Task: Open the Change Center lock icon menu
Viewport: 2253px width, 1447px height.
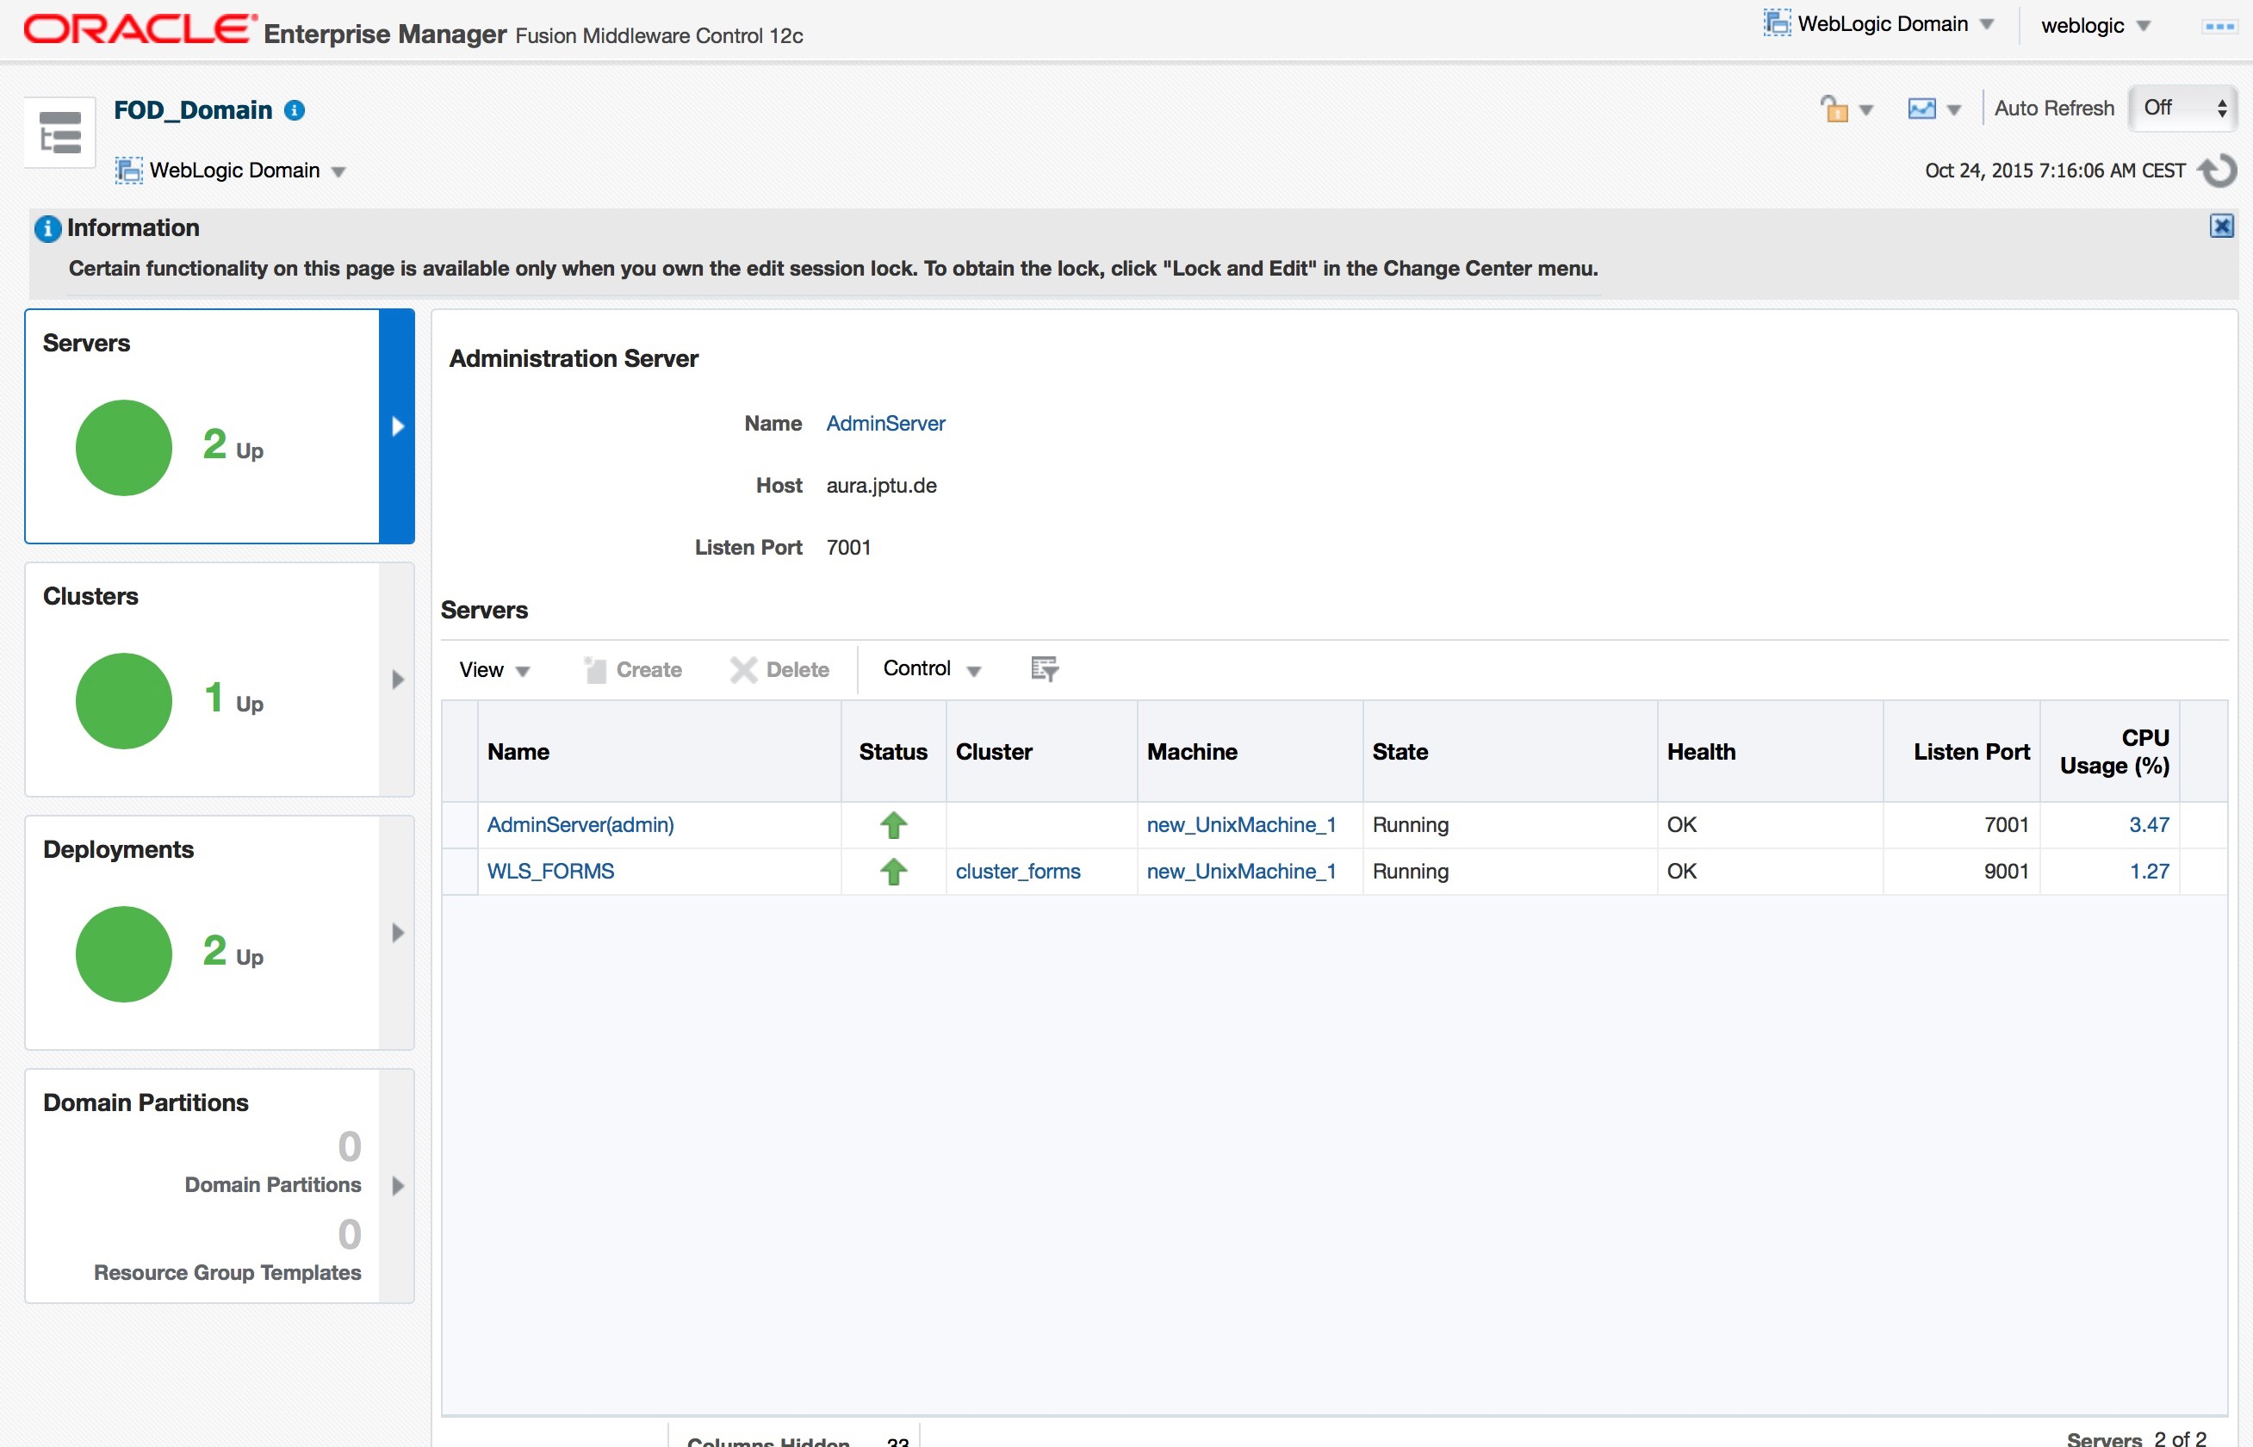Action: pos(1846,109)
